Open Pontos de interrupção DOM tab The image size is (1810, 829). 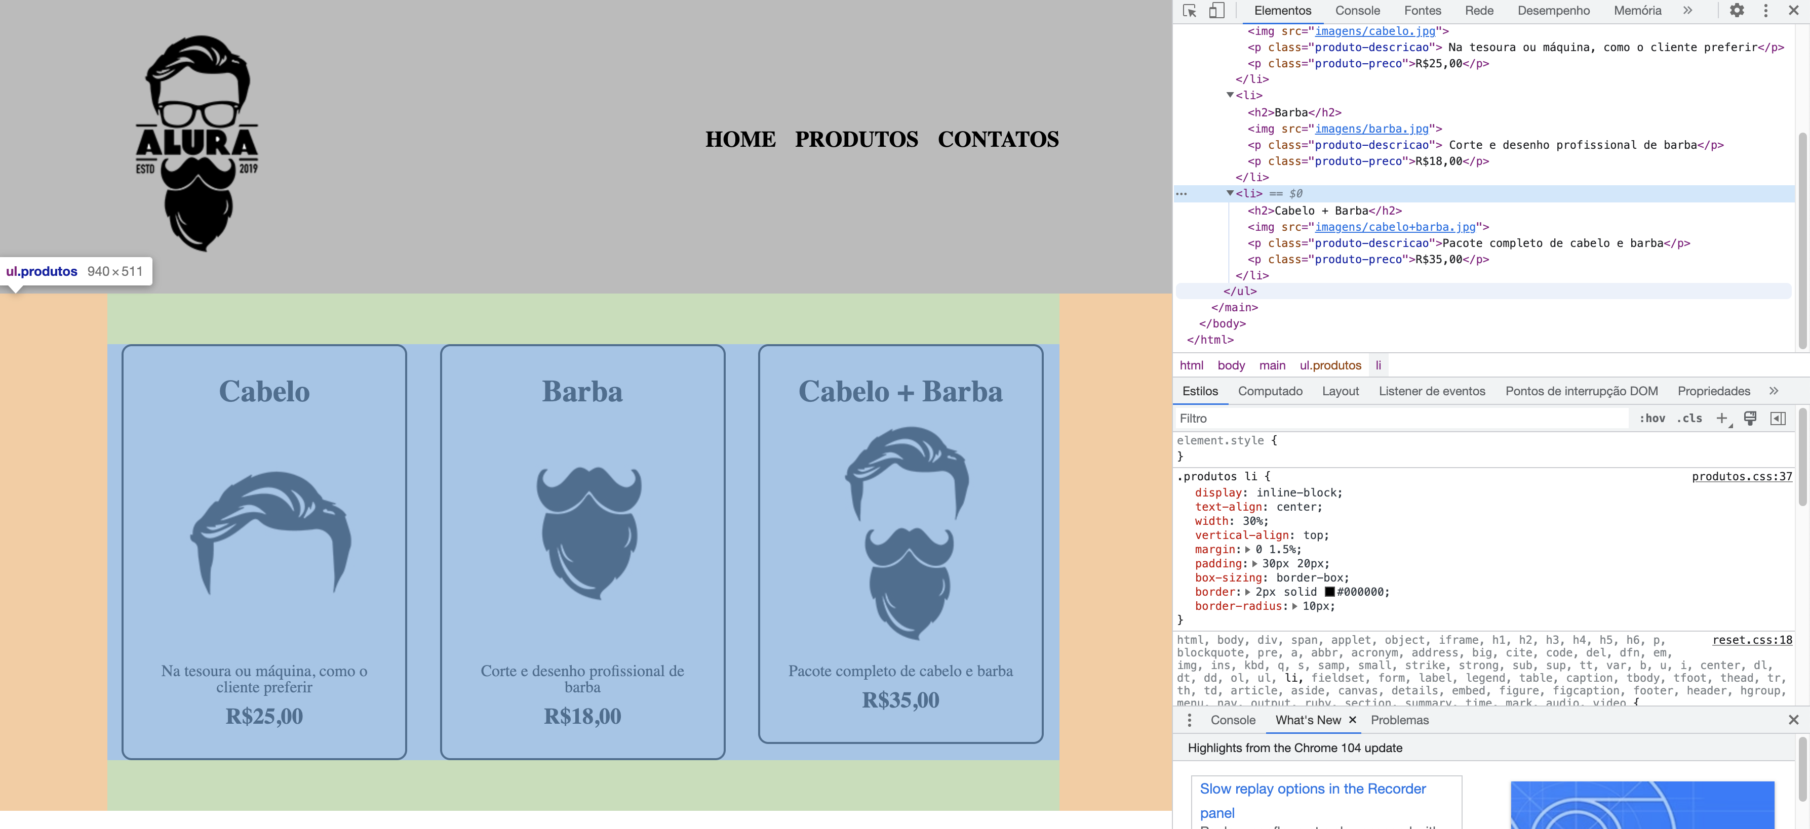1581,391
